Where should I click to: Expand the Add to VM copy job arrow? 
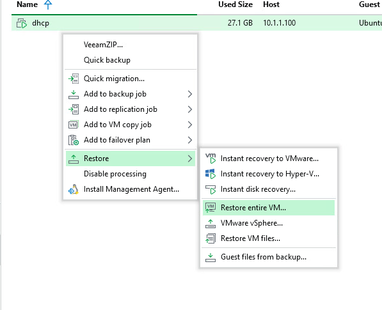coord(190,125)
